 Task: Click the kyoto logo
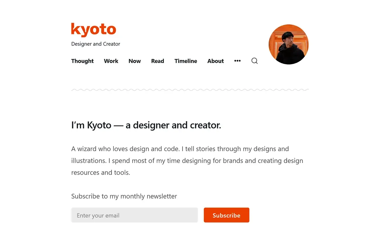(94, 29)
